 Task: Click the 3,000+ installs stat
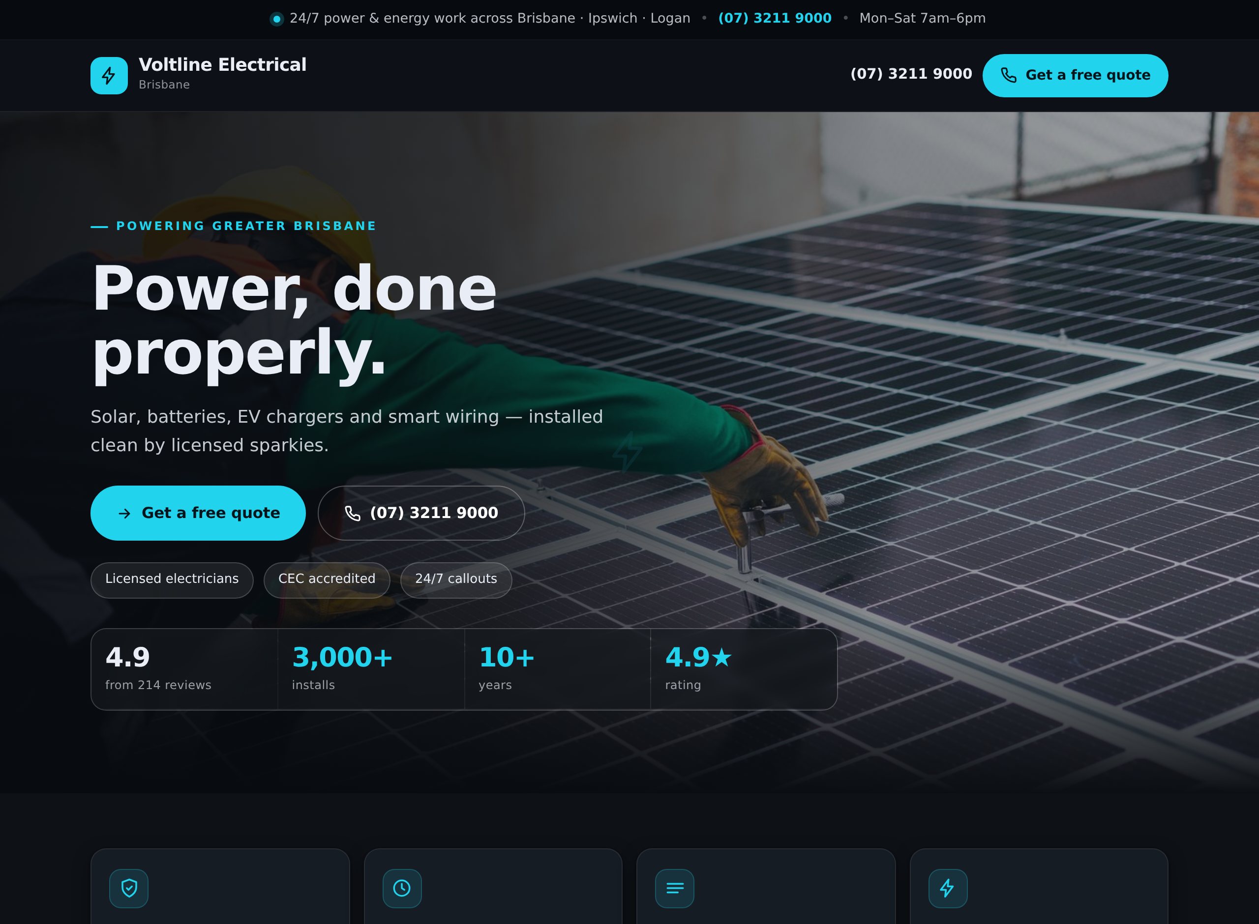(371, 669)
